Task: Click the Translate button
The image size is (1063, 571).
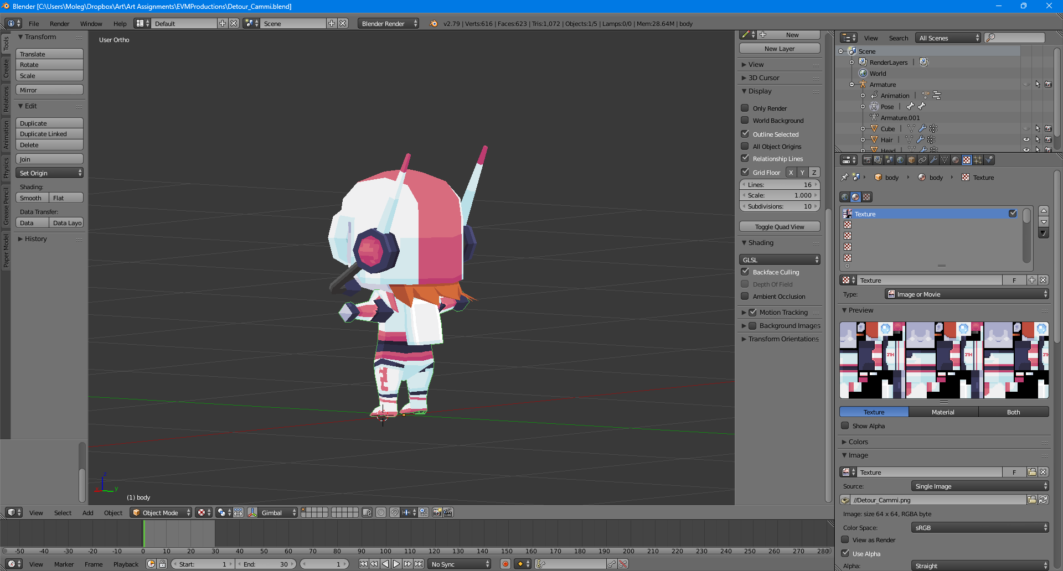Action: pyautogui.click(x=50, y=54)
